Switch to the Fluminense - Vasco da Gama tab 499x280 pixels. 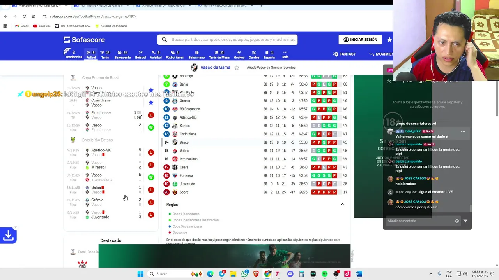(101, 5)
